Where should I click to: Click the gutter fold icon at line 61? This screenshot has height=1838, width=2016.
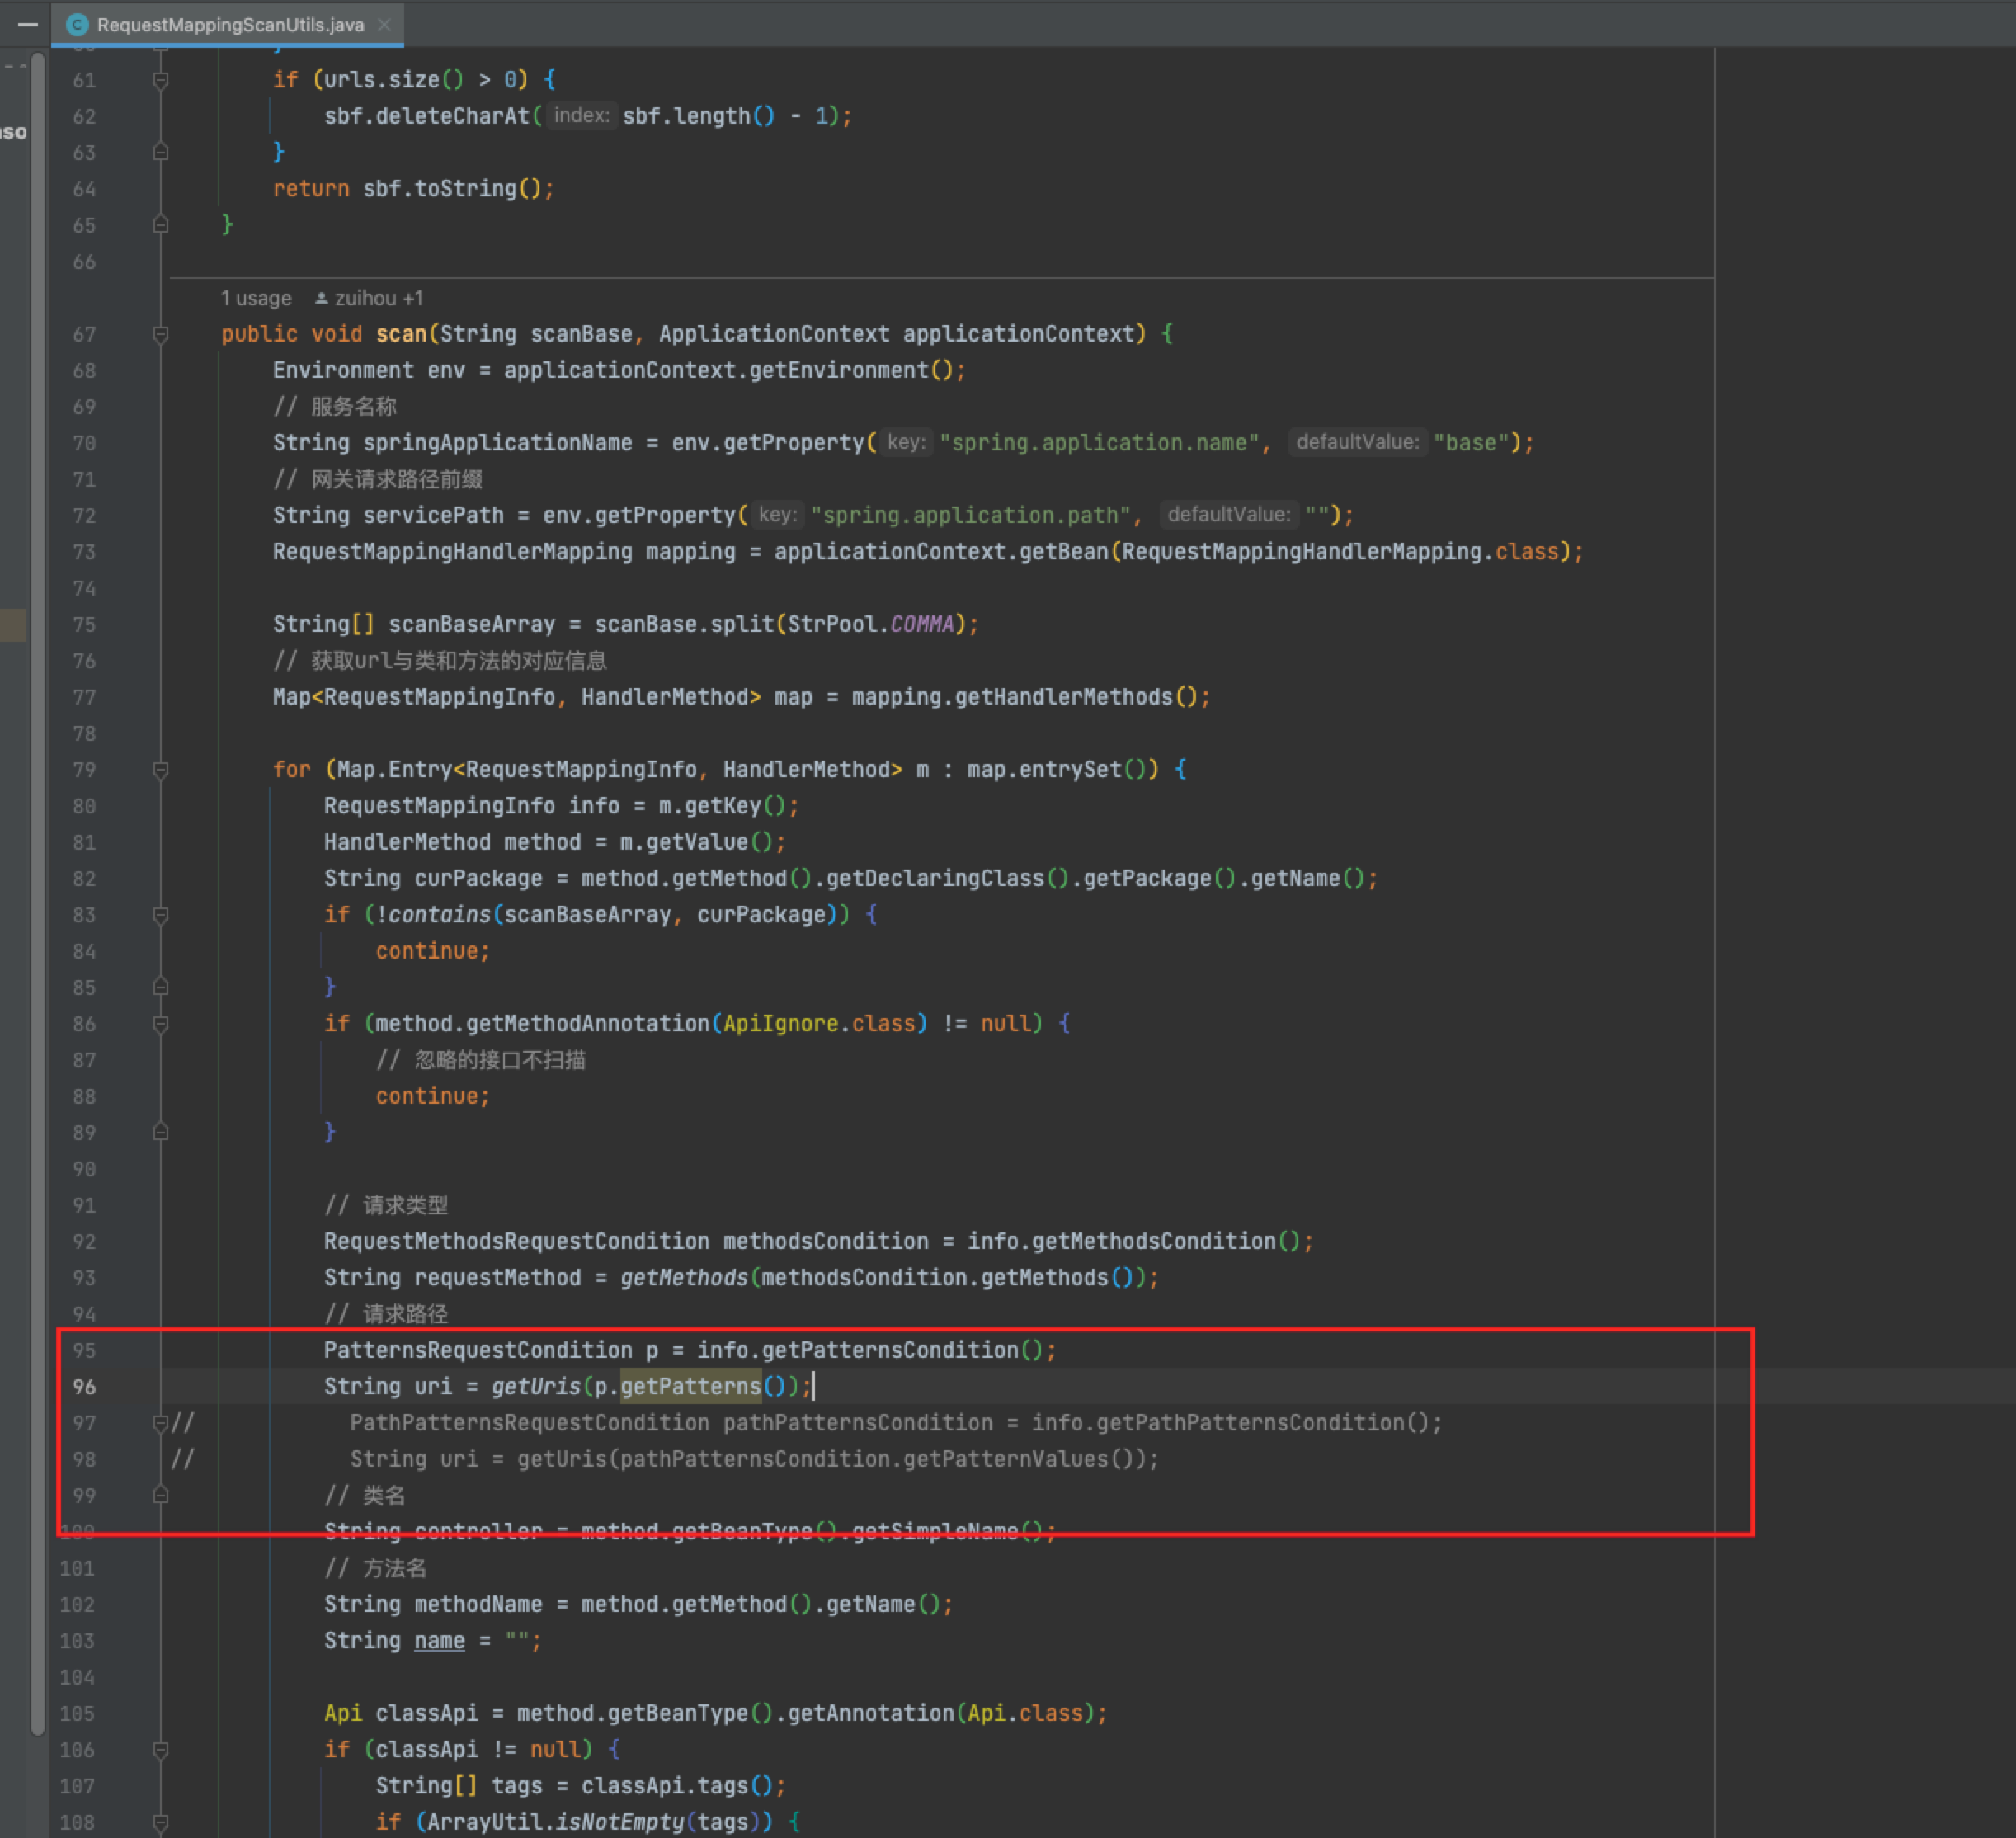(x=161, y=80)
